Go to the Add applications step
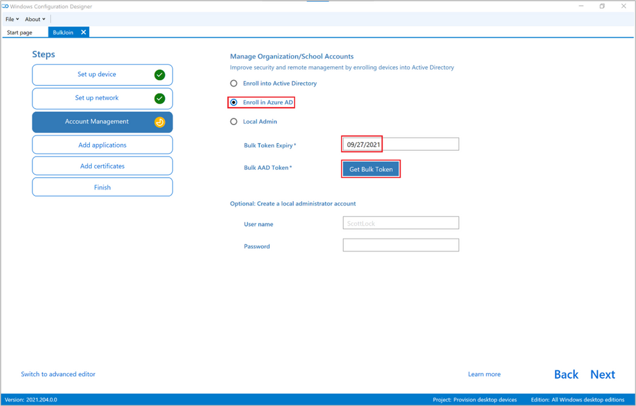The image size is (636, 406). 102,145
